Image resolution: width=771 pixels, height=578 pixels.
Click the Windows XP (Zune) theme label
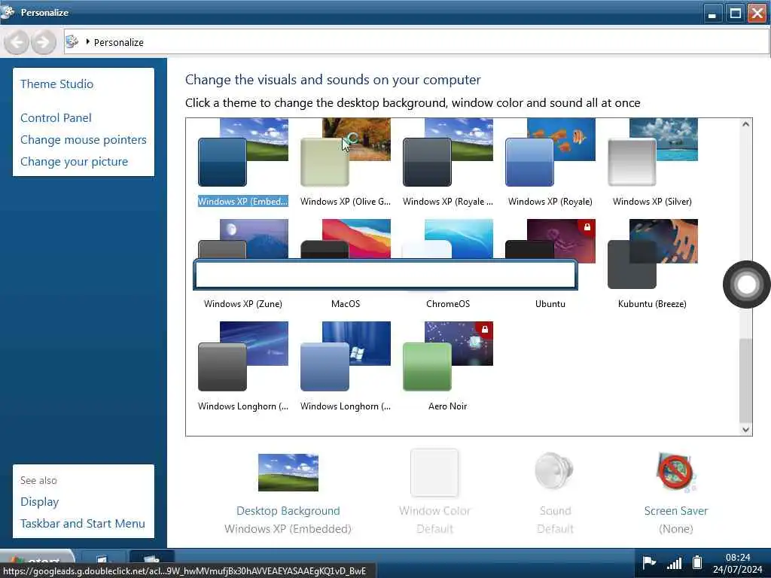click(243, 304)
